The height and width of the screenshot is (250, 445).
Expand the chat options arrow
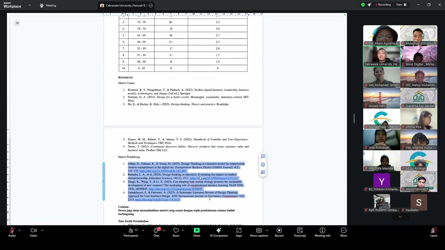[x=164, y=230]
